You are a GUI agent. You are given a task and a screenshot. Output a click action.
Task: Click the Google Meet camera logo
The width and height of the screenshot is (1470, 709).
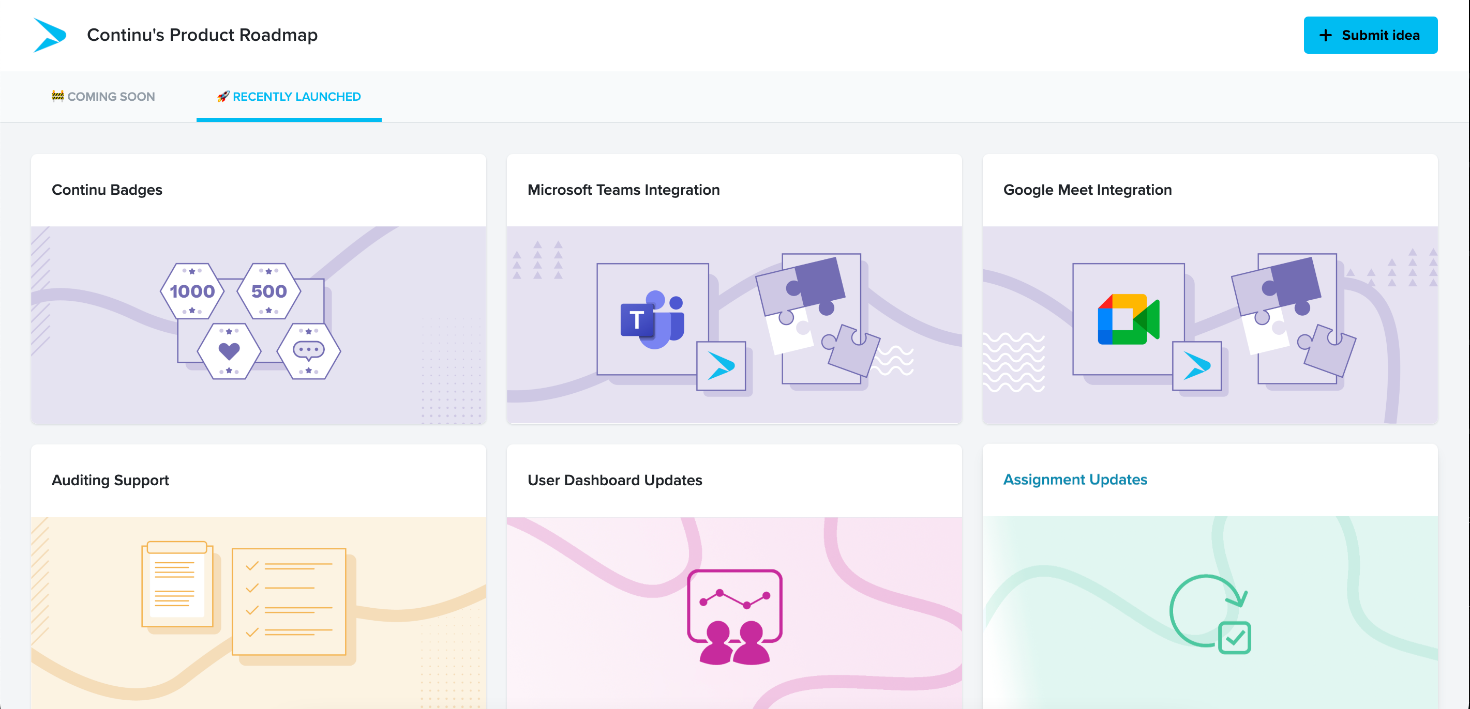(x=1128, y=319)
